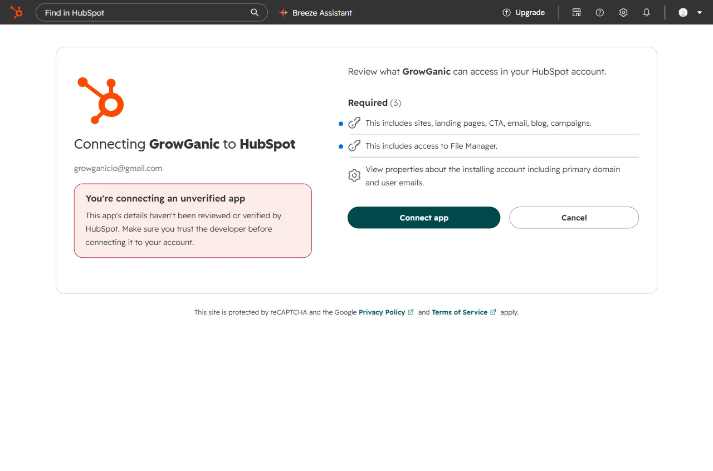The image size is (713, 471).
Task: Click 'Connecting GrowGanic to HubSpot' heading
Action: 185,144
